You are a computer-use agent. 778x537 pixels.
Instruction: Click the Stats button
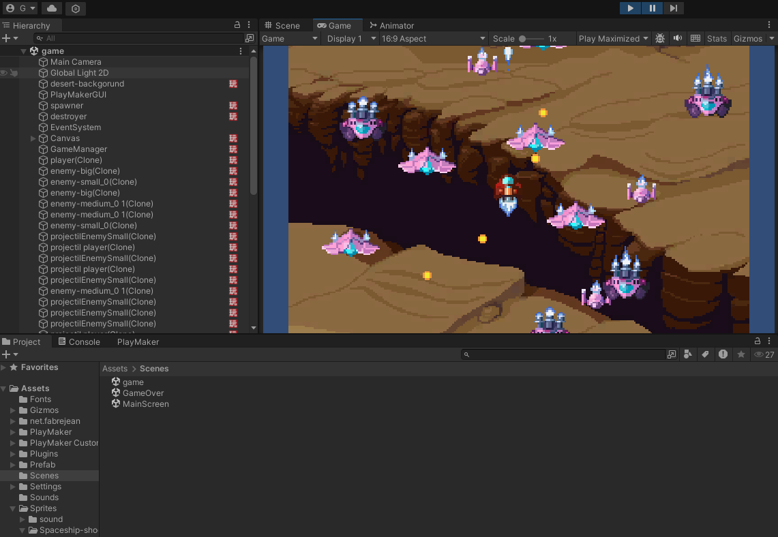(717, 39)
